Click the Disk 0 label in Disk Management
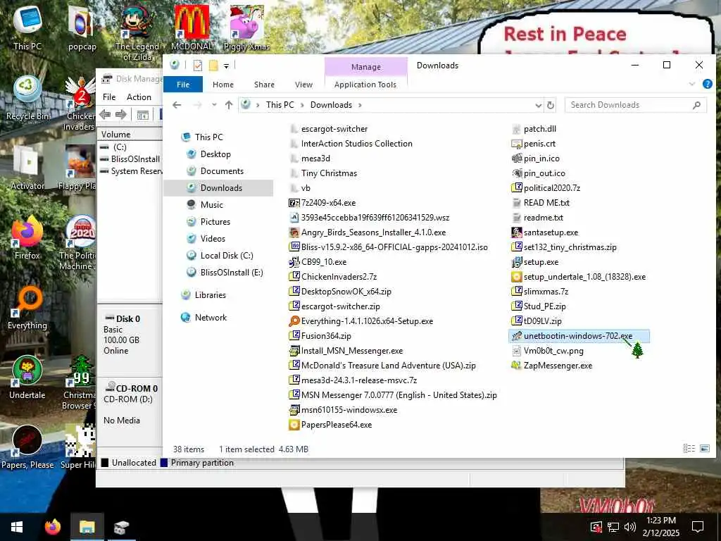 pyautogui.click(x=128, y=319)
